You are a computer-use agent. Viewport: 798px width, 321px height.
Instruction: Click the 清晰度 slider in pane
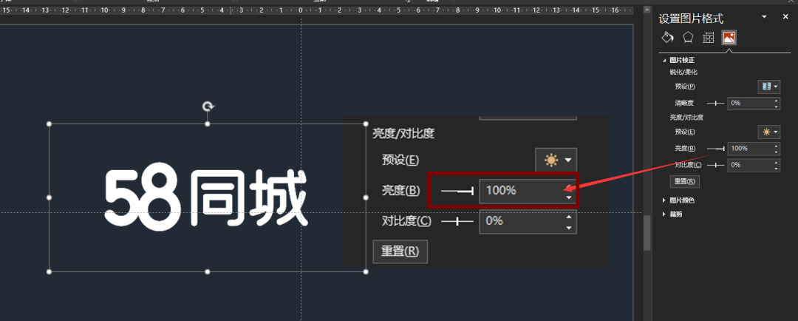click(715, 103)
